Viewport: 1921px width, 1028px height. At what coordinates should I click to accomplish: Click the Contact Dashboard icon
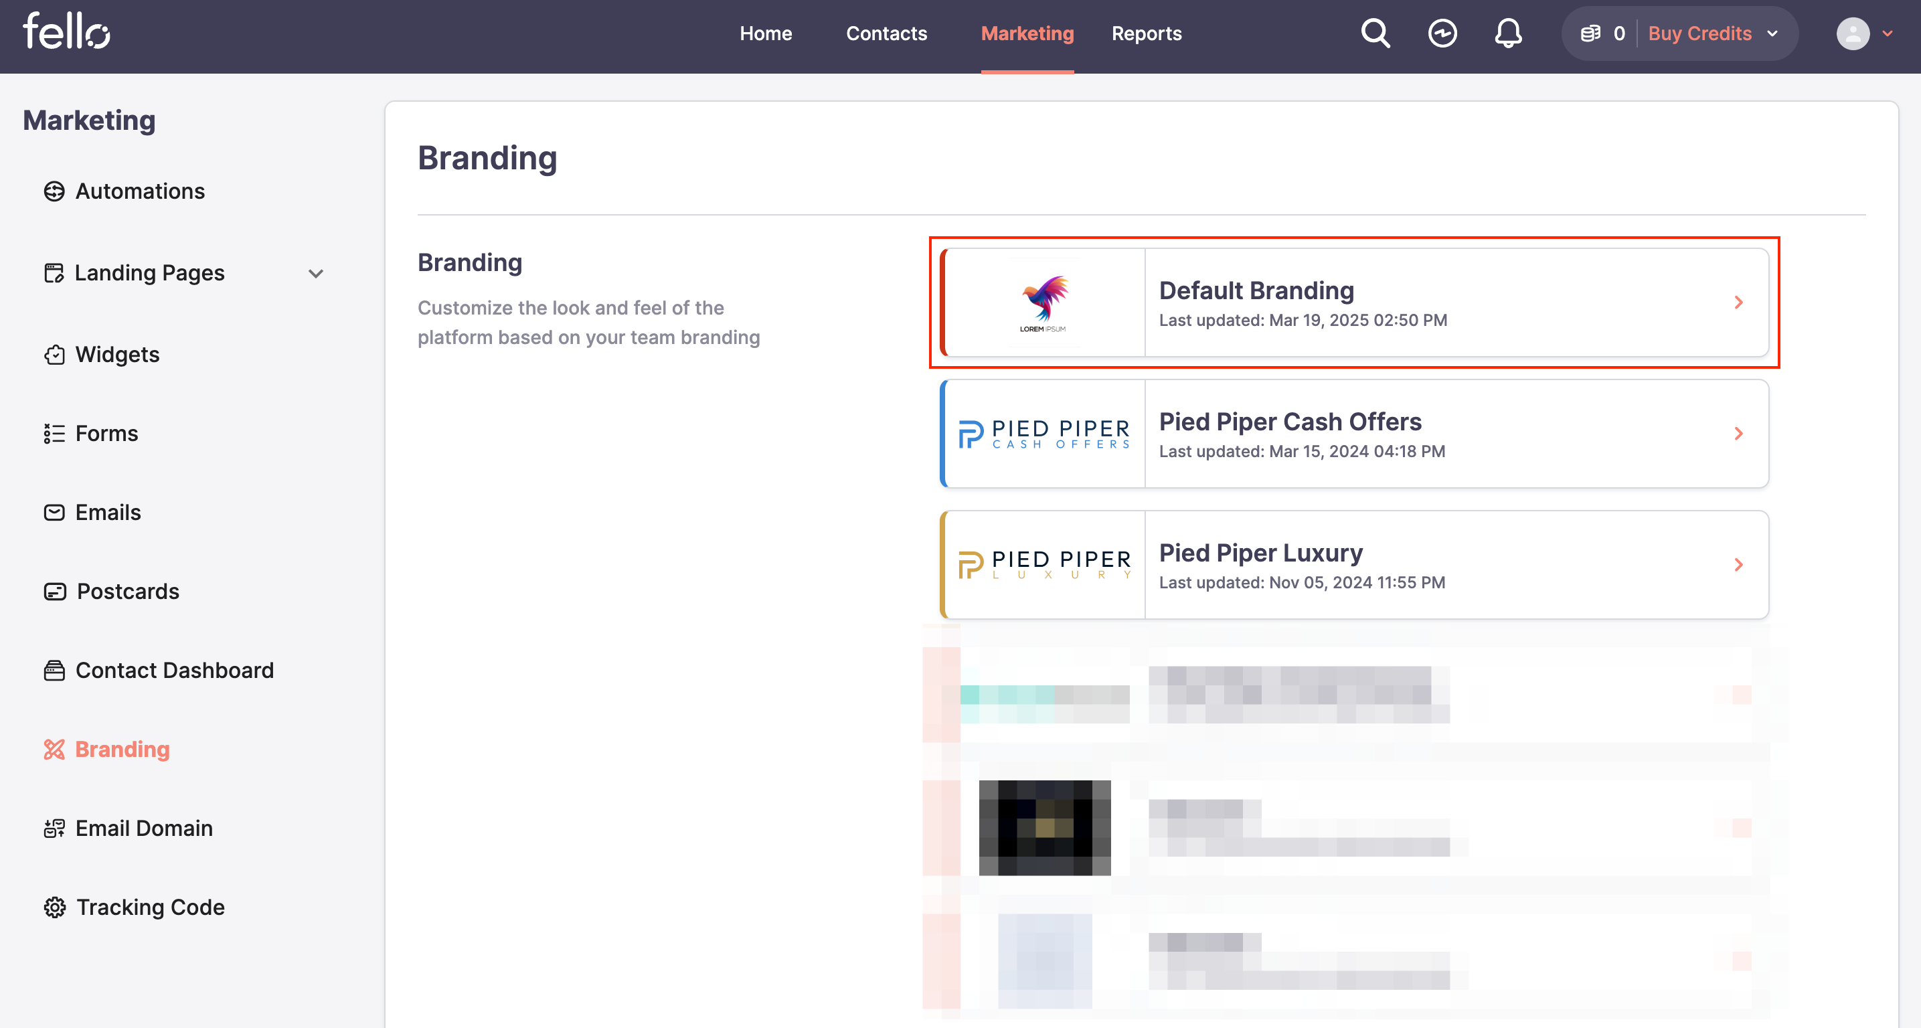click(x=54, y=671)
